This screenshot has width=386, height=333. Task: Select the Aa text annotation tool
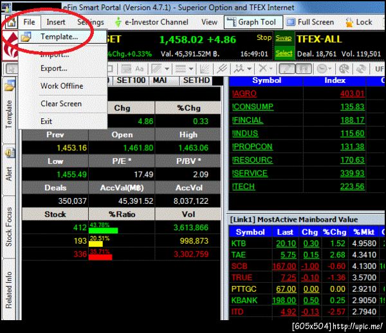140,69
